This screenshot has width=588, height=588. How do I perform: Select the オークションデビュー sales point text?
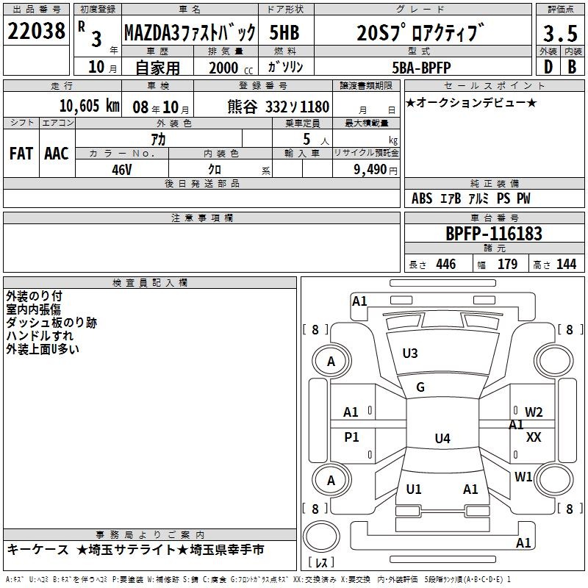[x=471, y=102]
